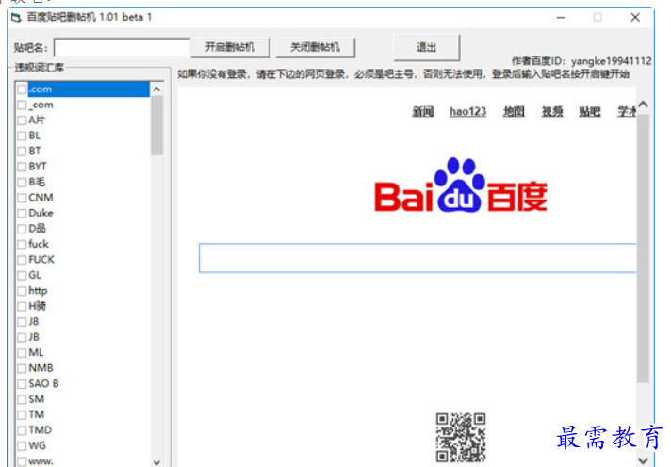Screen dimensions: 671x467
Task: Click the 开启删帖机 button
Action: coord(230,47)
